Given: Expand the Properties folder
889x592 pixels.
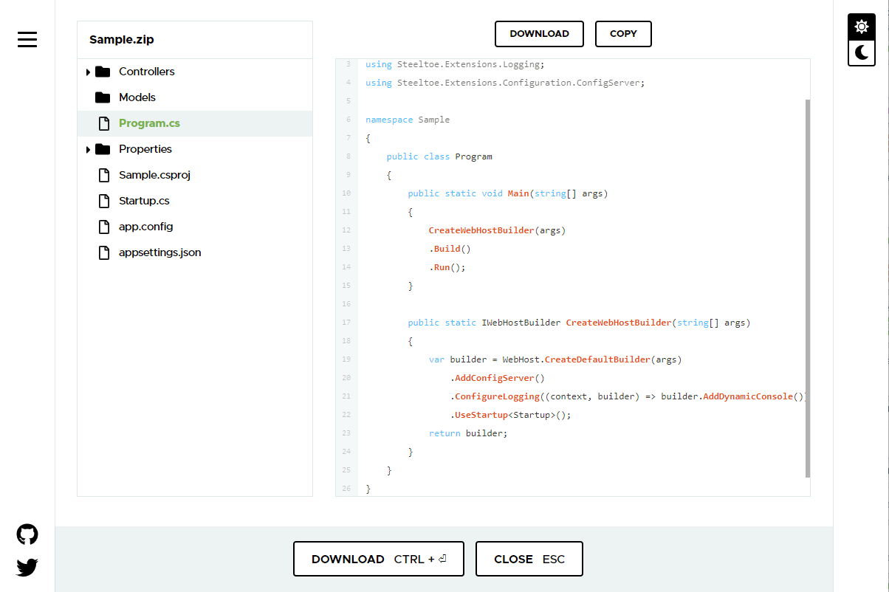Looking at the screenshot, I should click(x=88, y=148).
